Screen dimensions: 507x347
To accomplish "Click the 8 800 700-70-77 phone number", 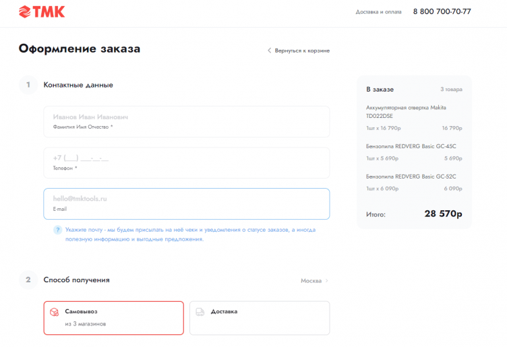I will 442,11.
